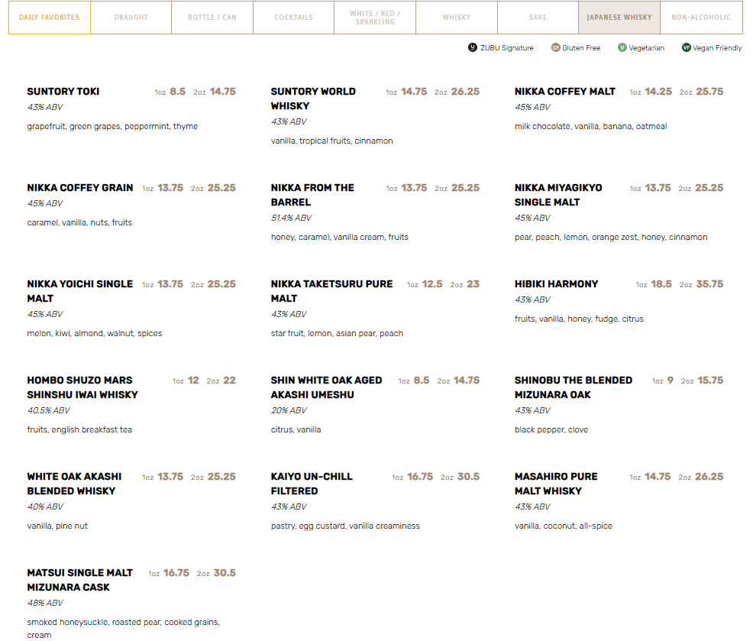The image size is (753, 641).
Task: Open the Daily Favorites tab
Action: click(x=50, y=18)
